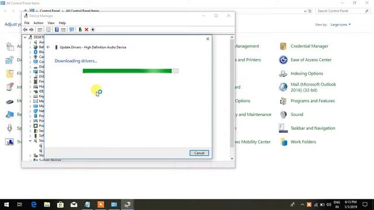Click the scroll down arrow in Device Manager
The width and height of the screenshot is (374, 210).
click(x=232, y=159)
